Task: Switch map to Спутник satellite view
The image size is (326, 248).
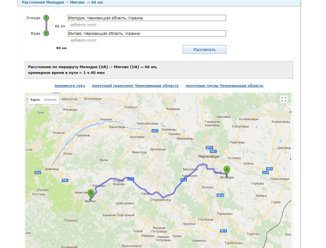Action: pos(50,100)
